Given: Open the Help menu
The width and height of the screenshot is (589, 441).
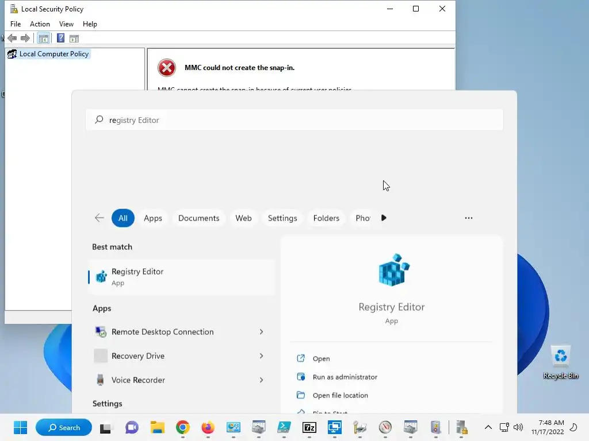Looking at the screenshot, I should pyautogui.click(x=90, y=24).
